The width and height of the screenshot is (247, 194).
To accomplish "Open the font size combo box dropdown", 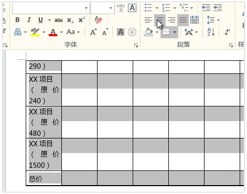I will (x=111, y=8).
